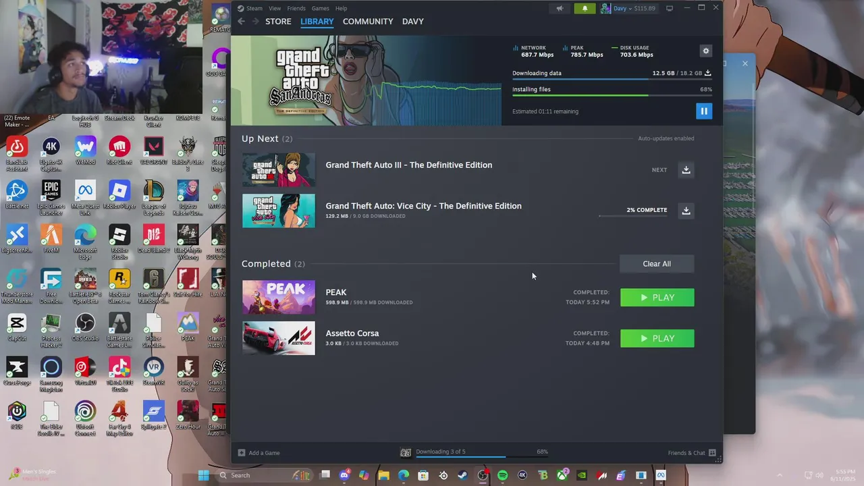This screenshot has height=486, width=864.
Task: Open the Help menu
Action: tap(342, 8)
